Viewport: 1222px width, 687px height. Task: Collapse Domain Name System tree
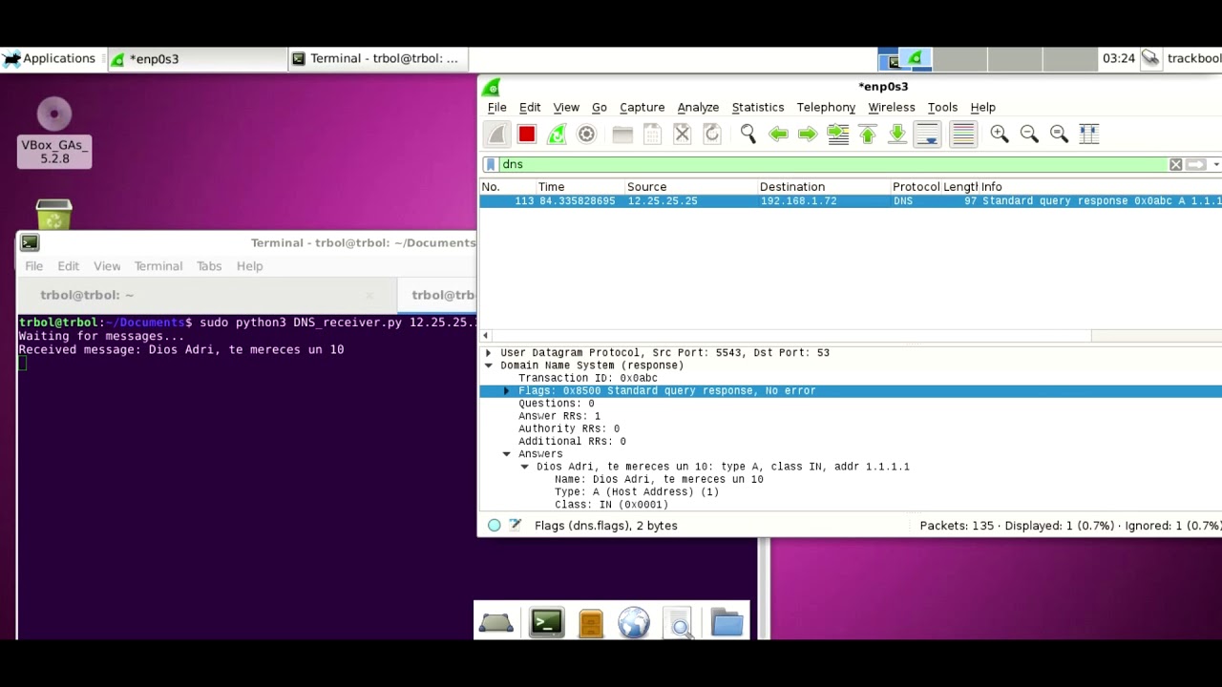pyautogui.click(x=489, y=365)
